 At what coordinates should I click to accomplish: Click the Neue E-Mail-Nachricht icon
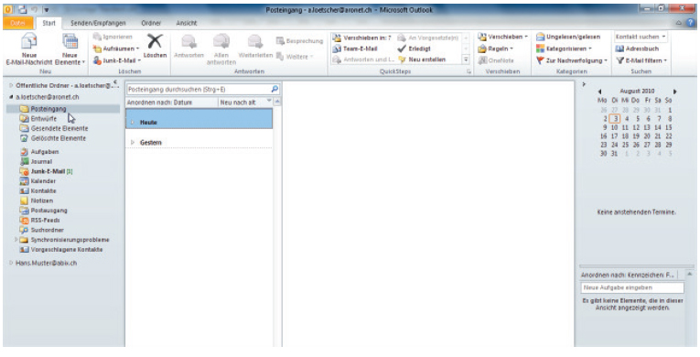29,42
